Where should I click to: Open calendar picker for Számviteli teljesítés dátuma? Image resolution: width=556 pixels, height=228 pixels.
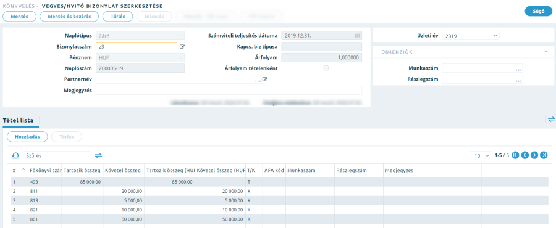tap(358, 36)
